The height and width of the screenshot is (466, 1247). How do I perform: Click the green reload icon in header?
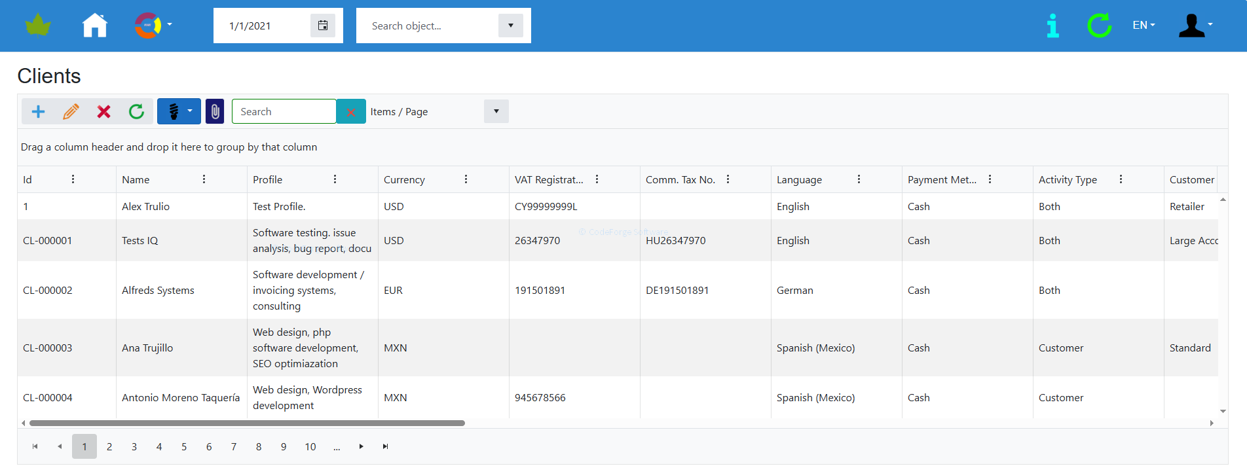point(1099,26)
